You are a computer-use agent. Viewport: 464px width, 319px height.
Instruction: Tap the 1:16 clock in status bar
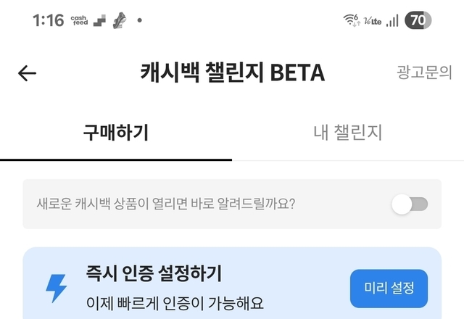click(x=49, y=20)
